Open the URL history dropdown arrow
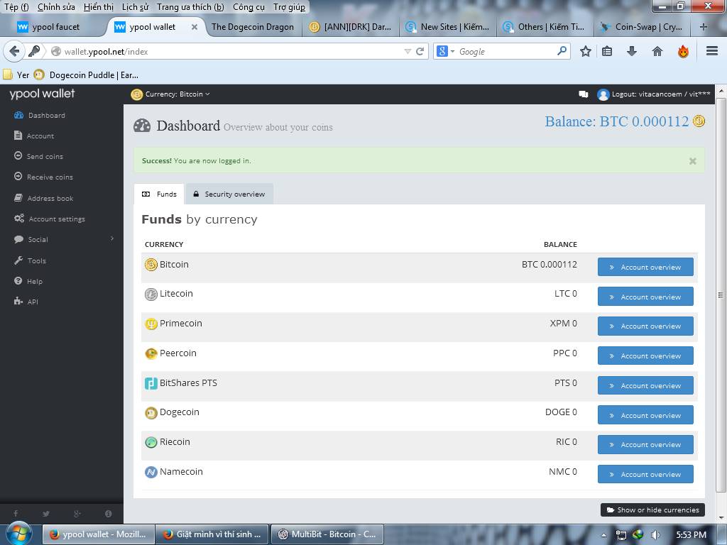Screen dimensions: 727x545 click(x=408, y=51)
